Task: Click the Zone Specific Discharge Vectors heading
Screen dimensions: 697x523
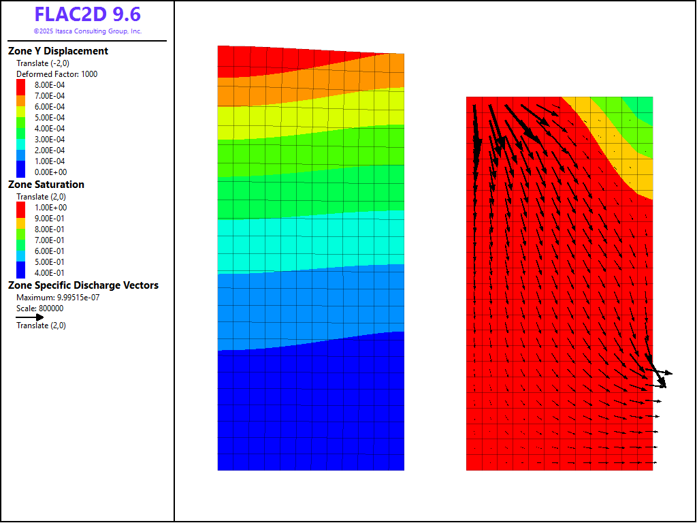Action: coord(83,285)
